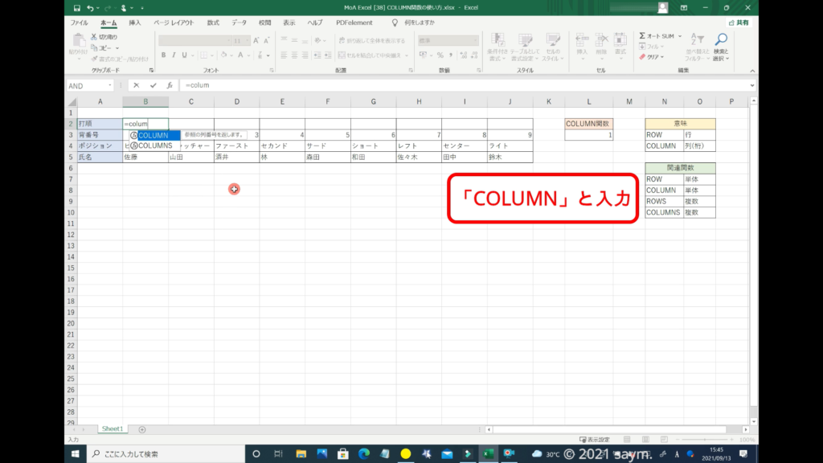Add a new sheet with the plus icon
The width and height of the screenshot is (823, 463).
click(142, 429)
